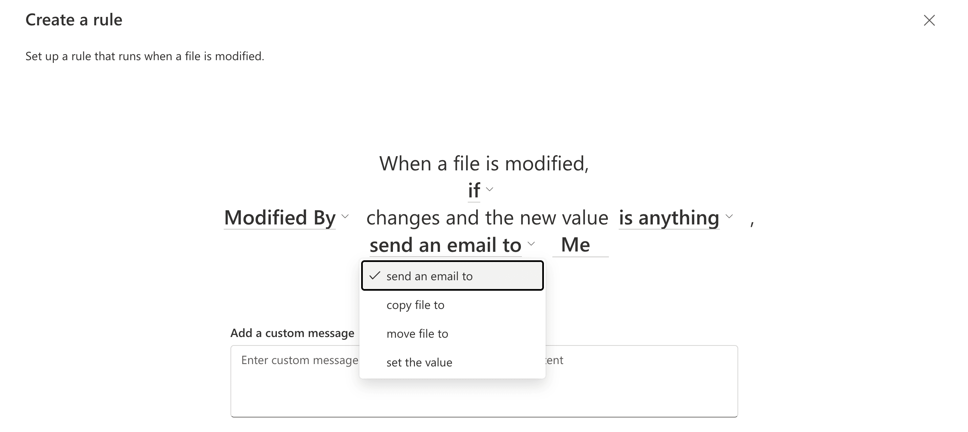Click the checkmark beside "send an email to"

[x=375, y=275]
